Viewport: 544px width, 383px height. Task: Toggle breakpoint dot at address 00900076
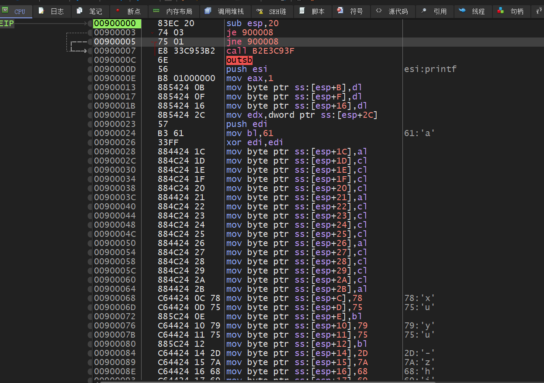click(90, 325)
